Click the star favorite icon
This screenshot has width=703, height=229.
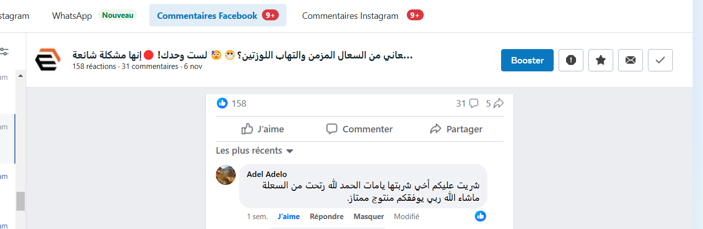pos(601,60)
